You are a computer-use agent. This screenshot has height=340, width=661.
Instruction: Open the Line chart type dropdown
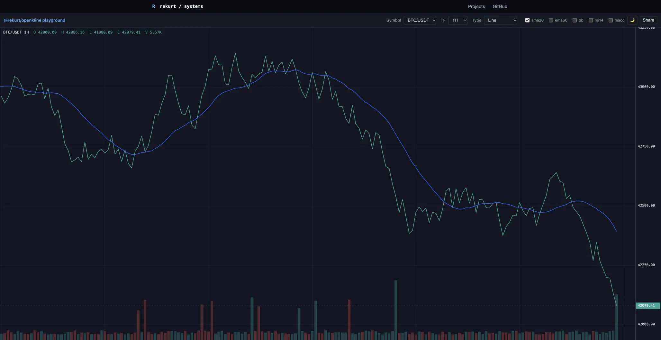click(501, 20)
